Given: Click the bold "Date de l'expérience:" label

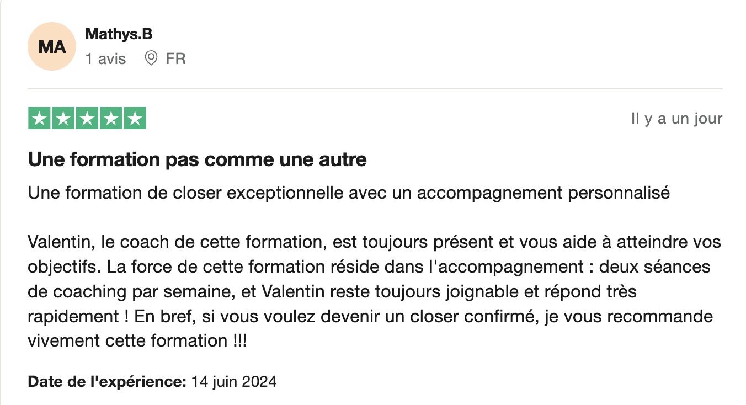Looking at the screenshot, I should click(x=107, y=381).
